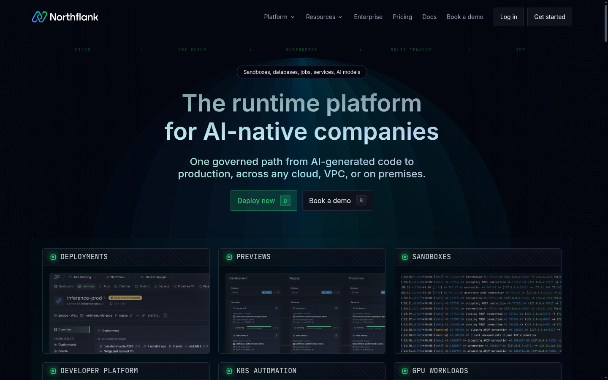
Task: Click the chip icon beside PREVIEWS
Action: click(x=229, y=257)
